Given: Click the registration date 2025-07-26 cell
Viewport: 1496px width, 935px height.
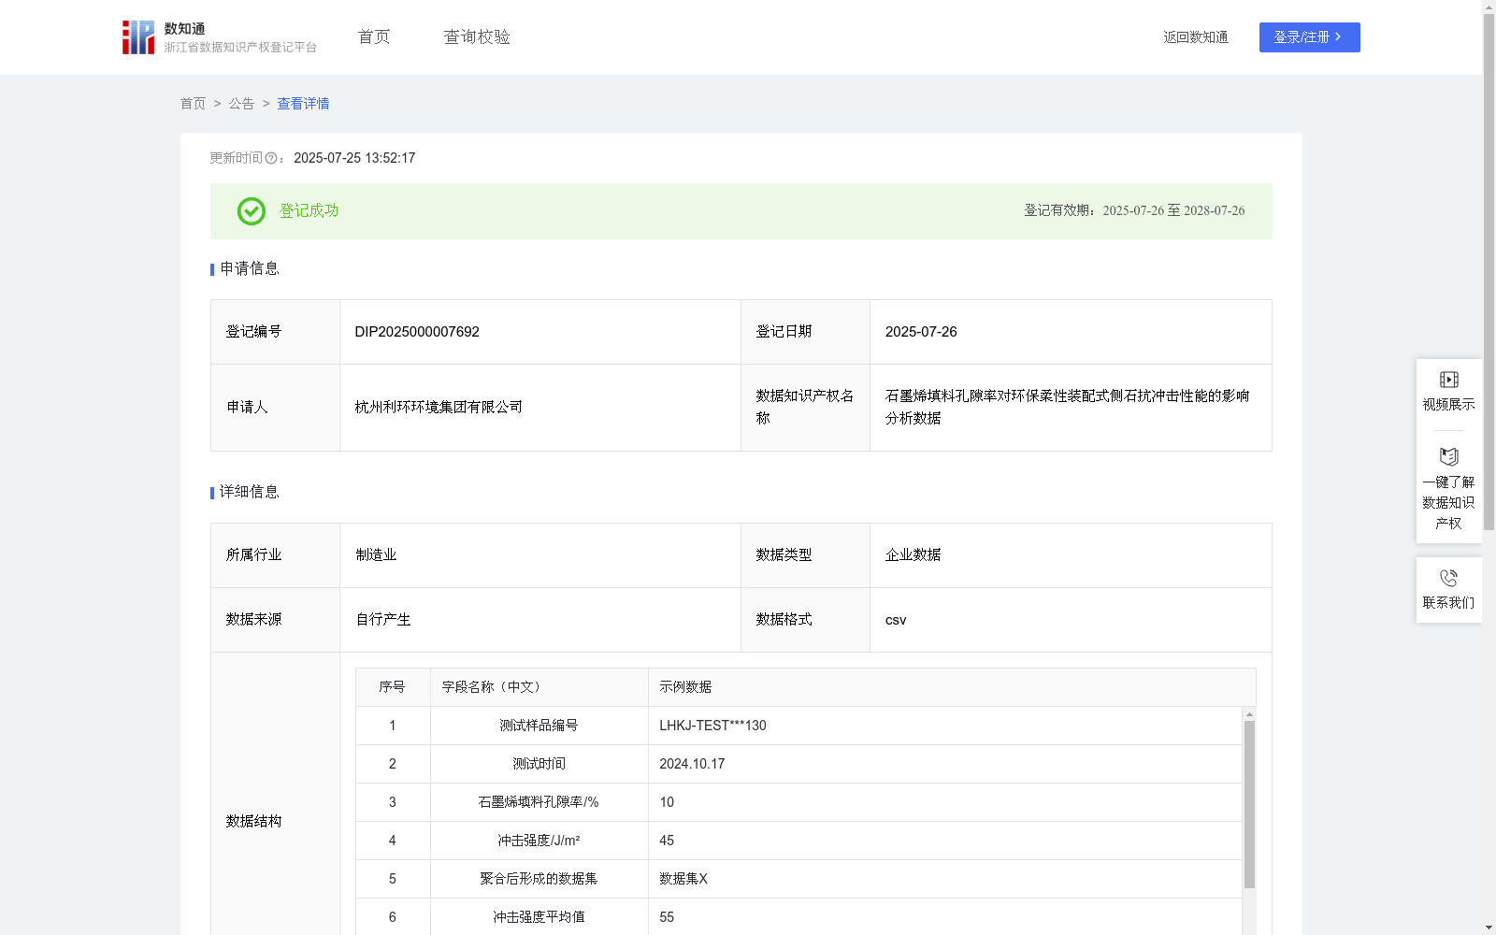Looking at the screenshot, I should pos(1071,332).
